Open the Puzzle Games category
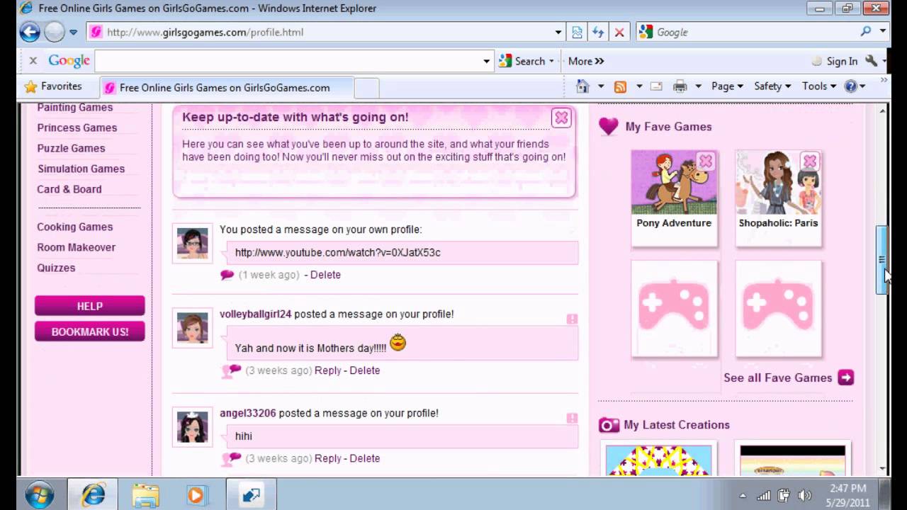 tap(71, 148)
